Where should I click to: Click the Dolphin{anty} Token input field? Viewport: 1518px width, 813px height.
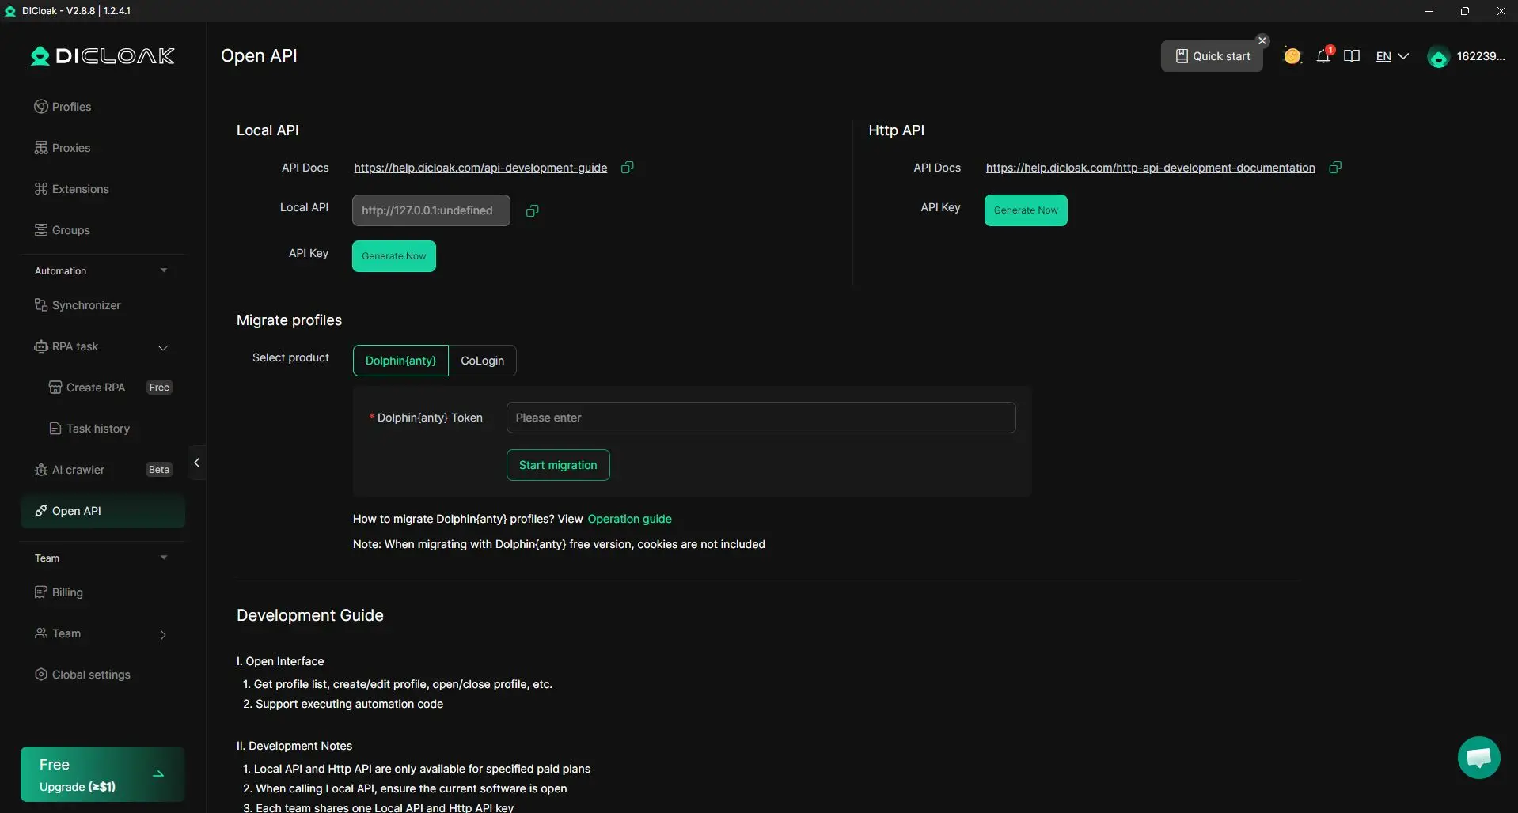pyautogui.click(x=760, y=418)
